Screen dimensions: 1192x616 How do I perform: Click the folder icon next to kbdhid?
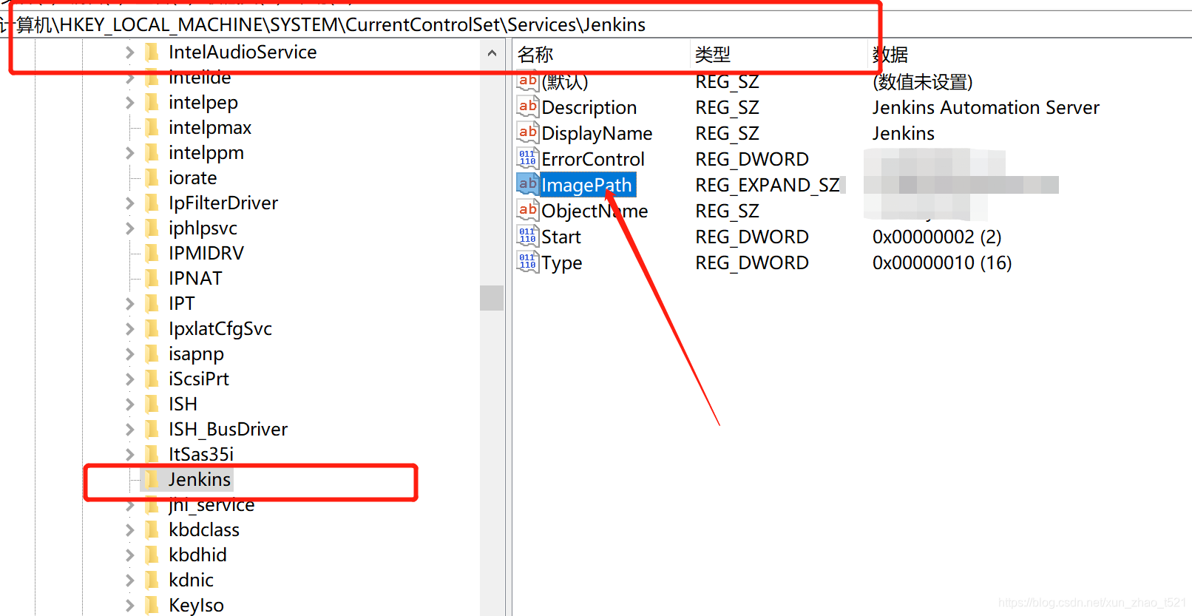152,555
